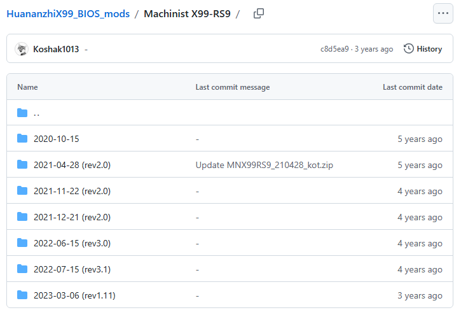Open Koshak1013 user profile link
This screenshot has width=461, height=317.
pos(56,49)
